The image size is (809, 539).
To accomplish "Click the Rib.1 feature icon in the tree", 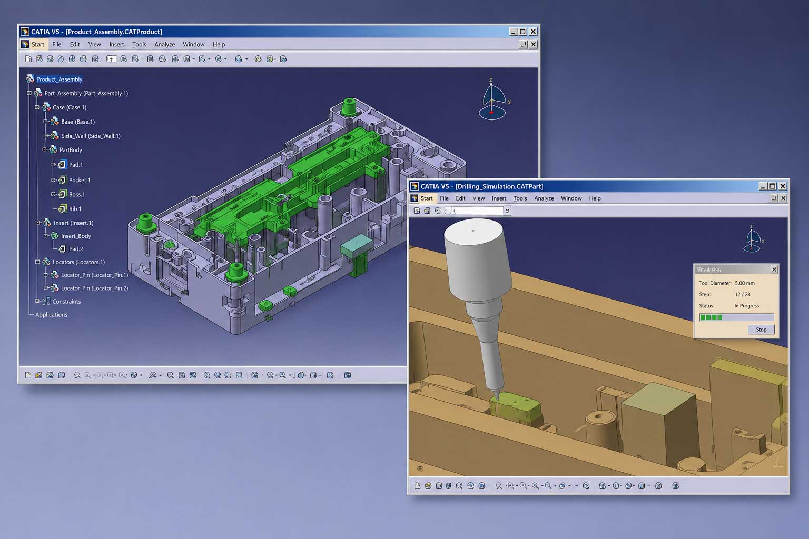I will [62, 209].
